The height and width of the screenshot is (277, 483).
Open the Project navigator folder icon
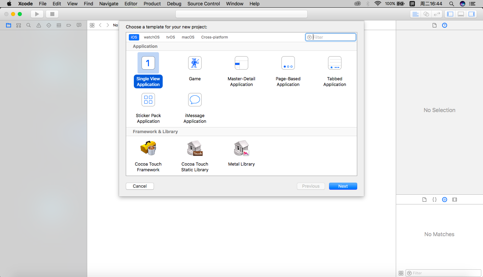8,25
